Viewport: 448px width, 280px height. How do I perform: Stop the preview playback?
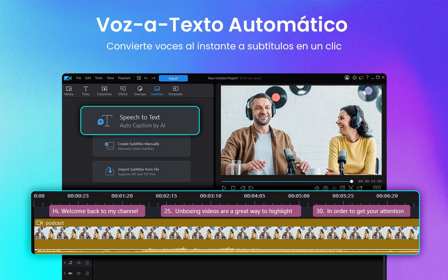pyautogui.click(x=233, y=188)
